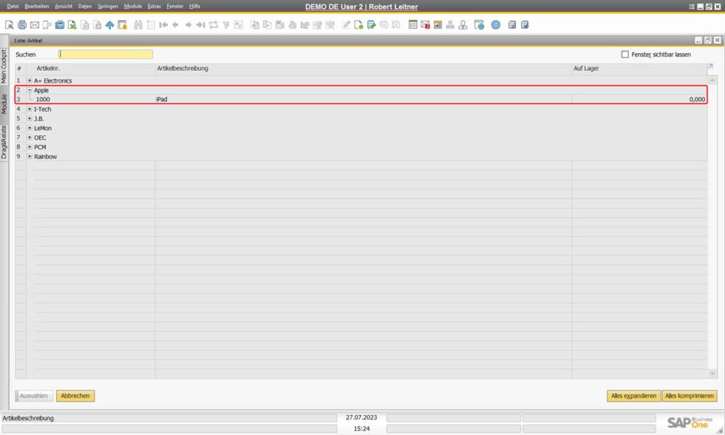Enable 'Fenster sichtbar lassen' checkbox
The height and width of the screenshot is (435, 725).
(625, 54)
